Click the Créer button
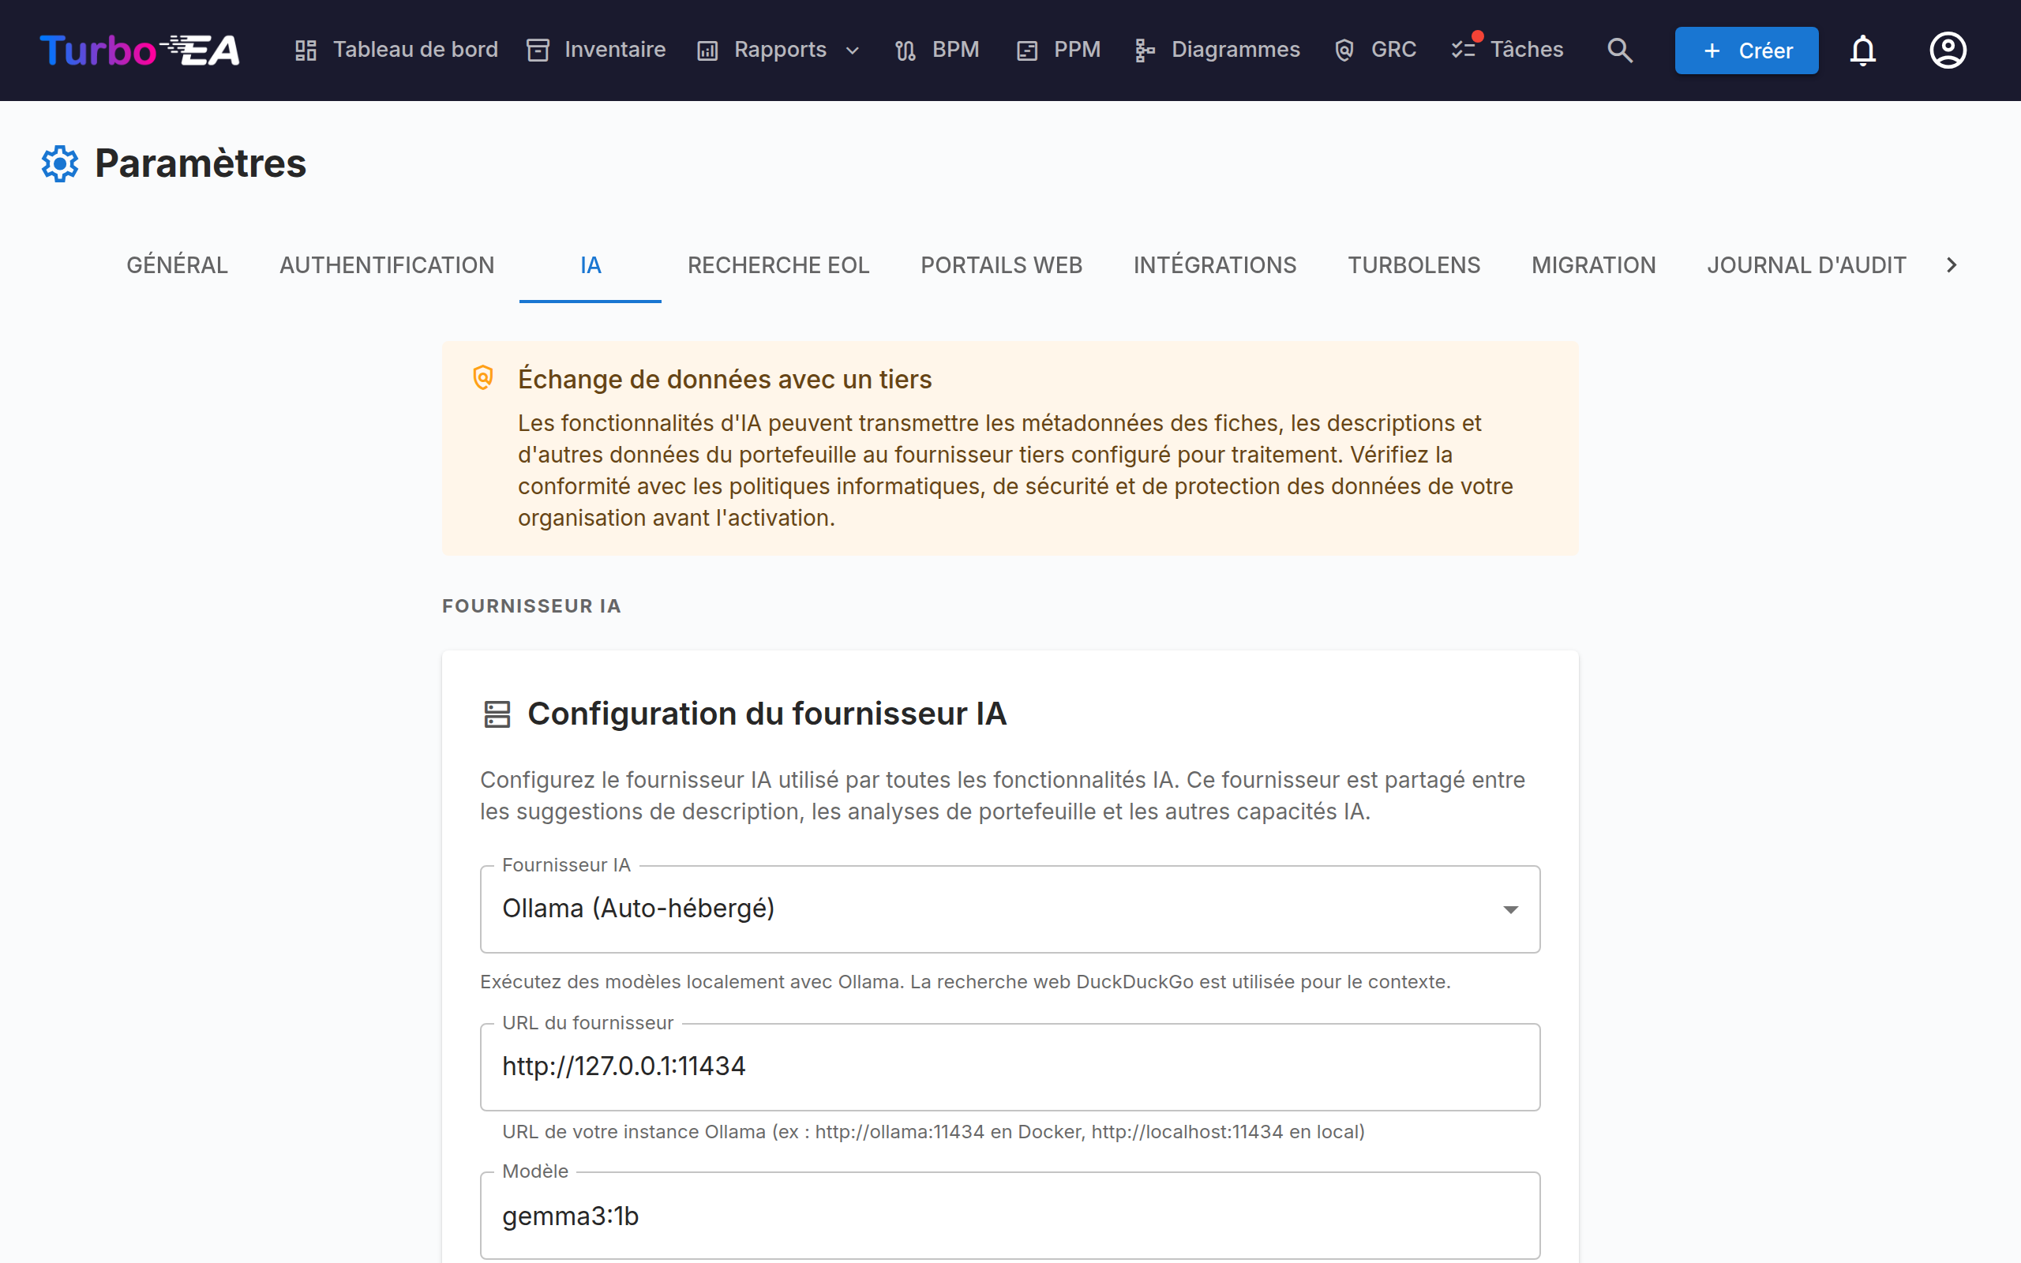The height and width of the screenshot is (1263, 2021). click(x=1746, y=50)
